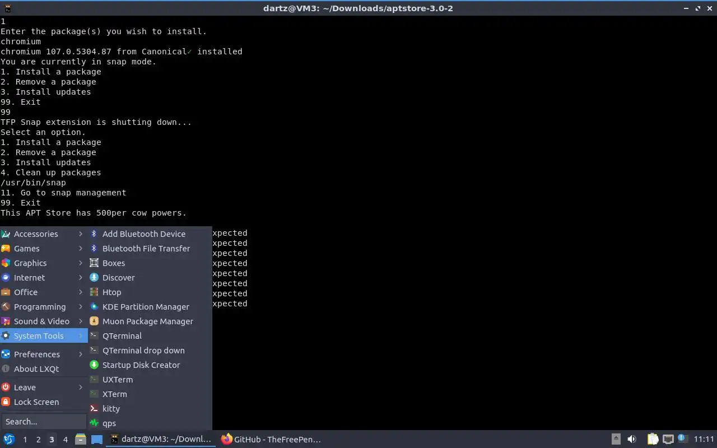The image size is (717, 448).
Task: Focus the menu Search field
Action: (44, 422)
